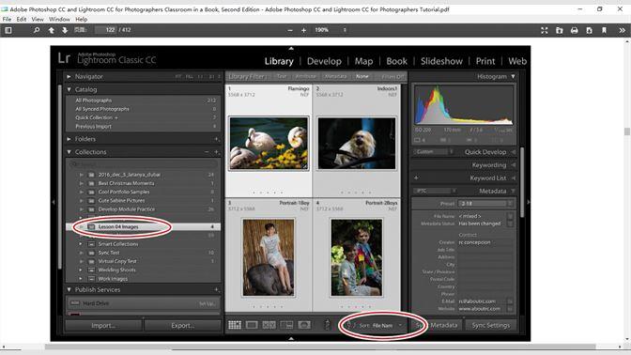Click the plus icon in the Folders header

[x=216, y=139]
